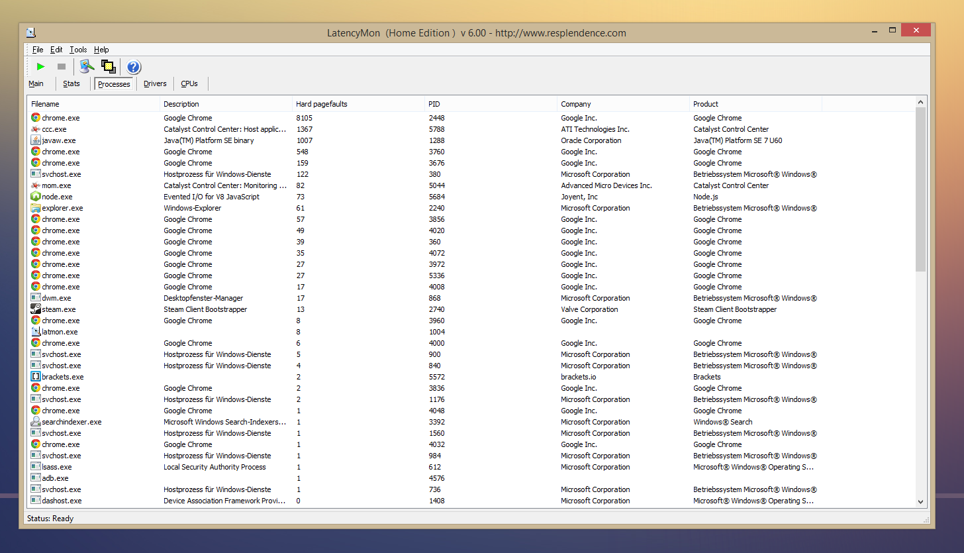964x553 pixels.
Task: Click the lsass.exe row icon
Action: coord(36,467)
